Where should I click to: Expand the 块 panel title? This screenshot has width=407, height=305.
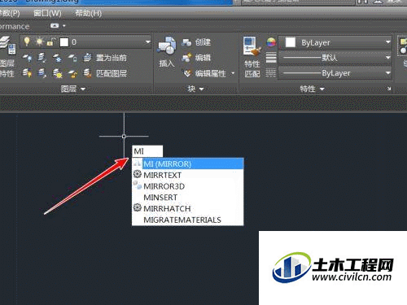[x=196, y=89]
